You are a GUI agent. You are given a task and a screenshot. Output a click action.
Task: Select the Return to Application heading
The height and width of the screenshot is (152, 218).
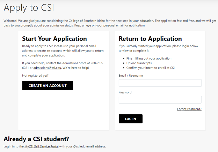(x=150, y=39)
